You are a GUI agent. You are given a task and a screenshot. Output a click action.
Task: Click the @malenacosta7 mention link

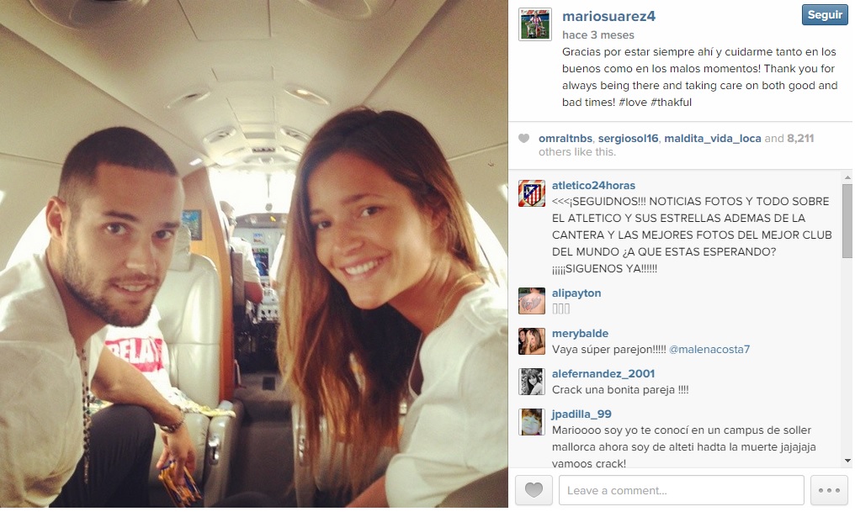pos(709,349)
